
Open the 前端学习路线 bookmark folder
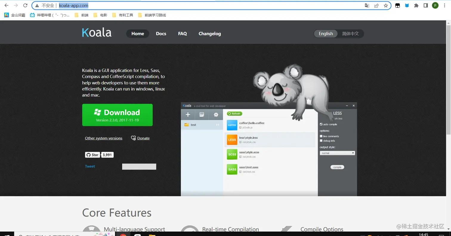[152, 15]
